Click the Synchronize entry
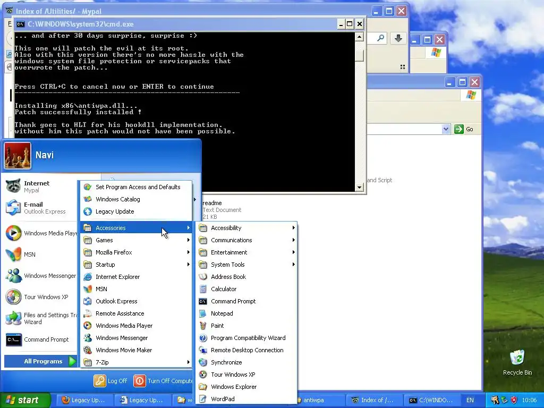Viewport: 544px width, 408px height. 246,362
